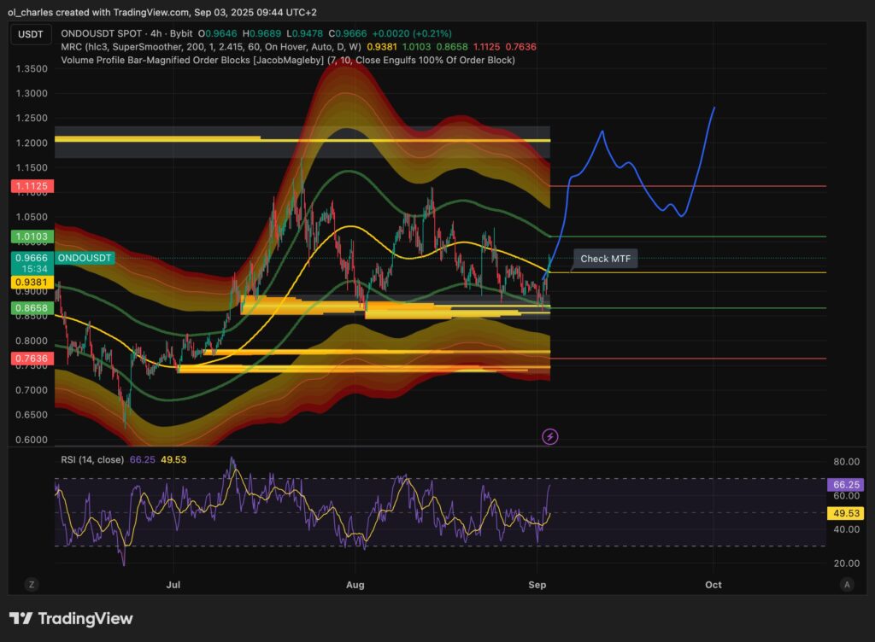Image resolution: width=875 pixels, height=642 pixels.
Task: Click the purple lightning bolt event icon
Action: coord(550,437)
